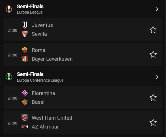Expand Europa League Semi-Finals chevron
Image resolution: width=166 pixels, height=137 pixels.
coord(157,9)
